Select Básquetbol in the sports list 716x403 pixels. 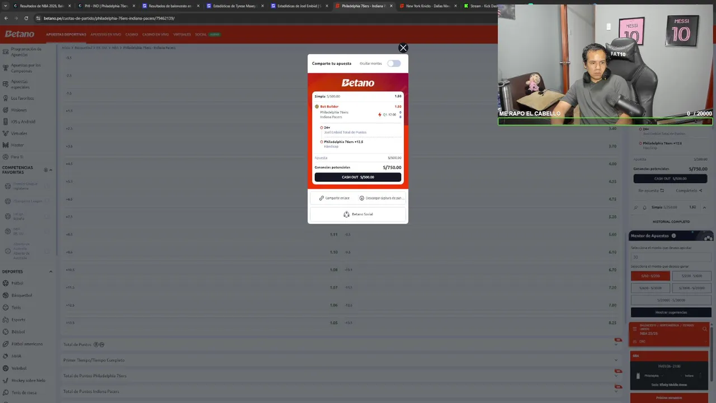(x=22, y=295)
